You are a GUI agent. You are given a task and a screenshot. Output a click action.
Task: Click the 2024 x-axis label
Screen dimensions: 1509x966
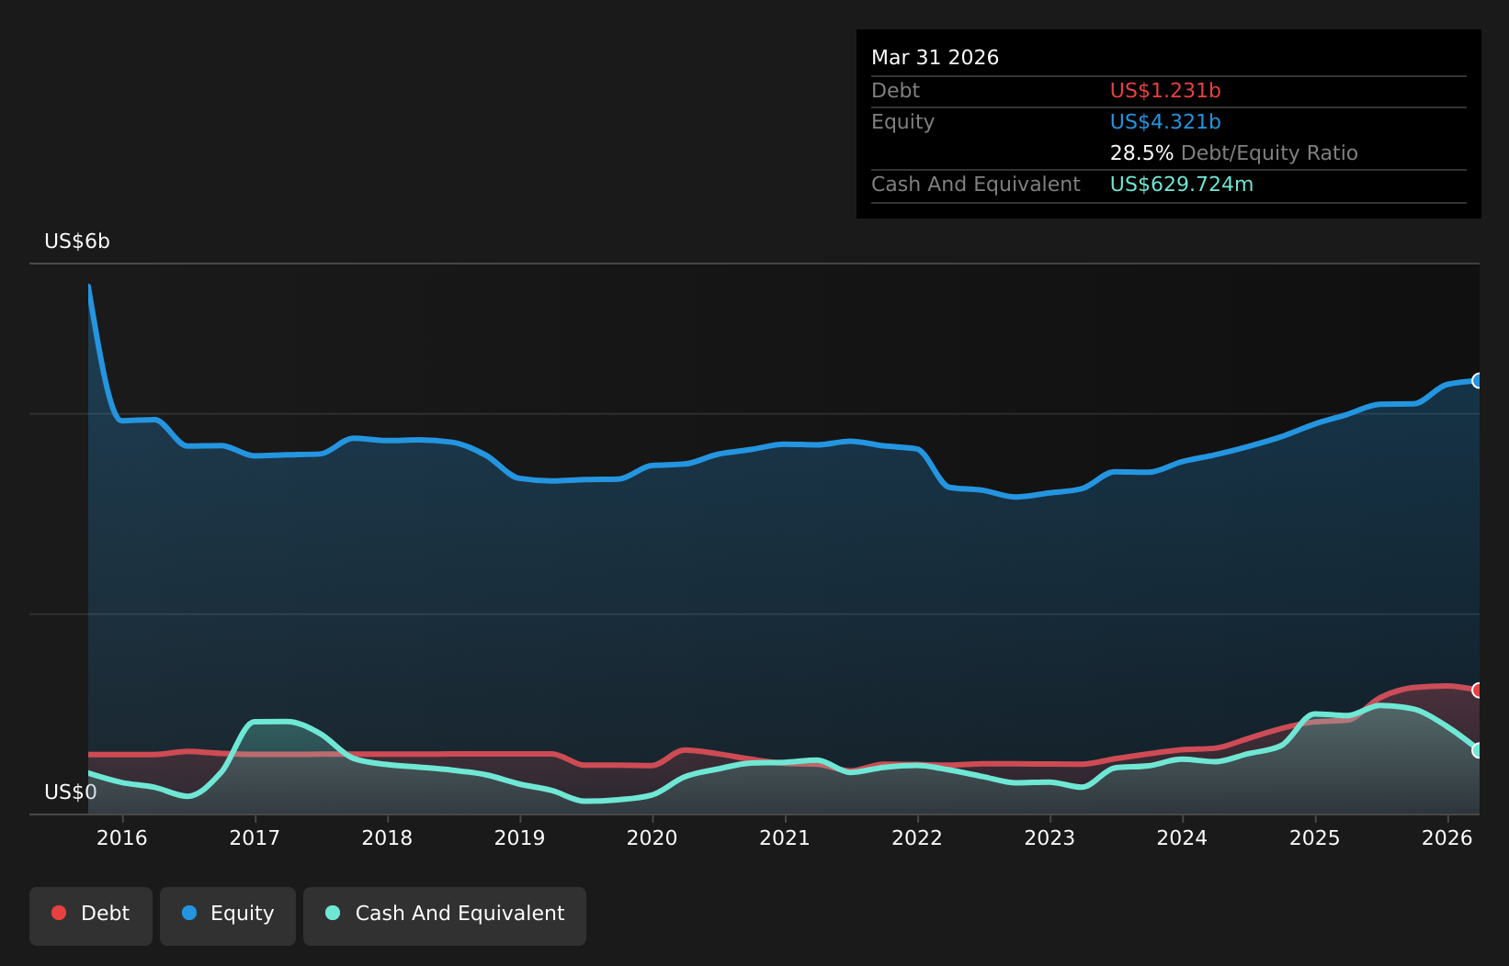(1182, 838)
